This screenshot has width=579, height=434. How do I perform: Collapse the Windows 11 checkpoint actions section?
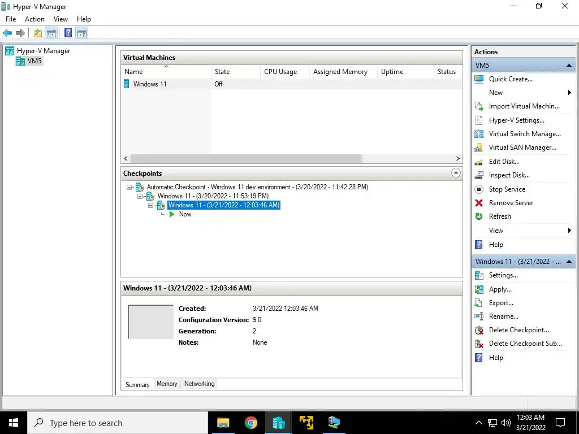[569, 262]
